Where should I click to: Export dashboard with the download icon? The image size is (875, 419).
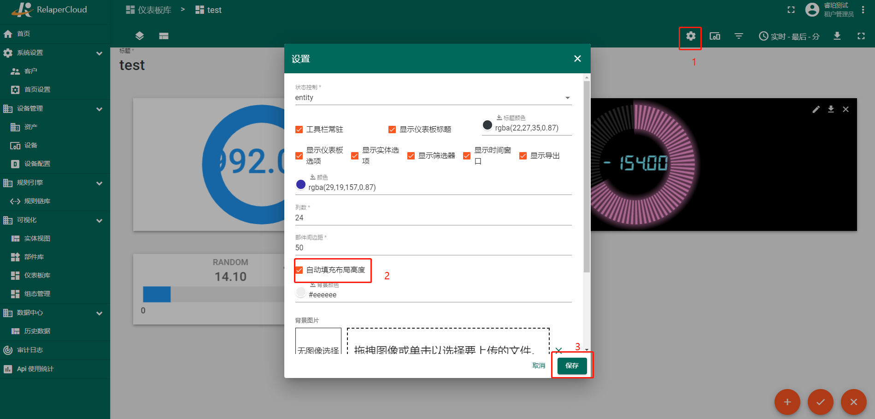pyautogui.click(x=837, y=36)
